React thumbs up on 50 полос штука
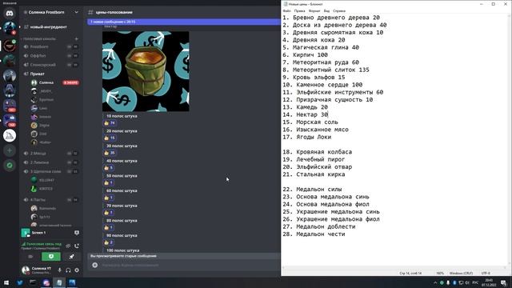Viewport: 512px width, 288px height. [109, 183]
